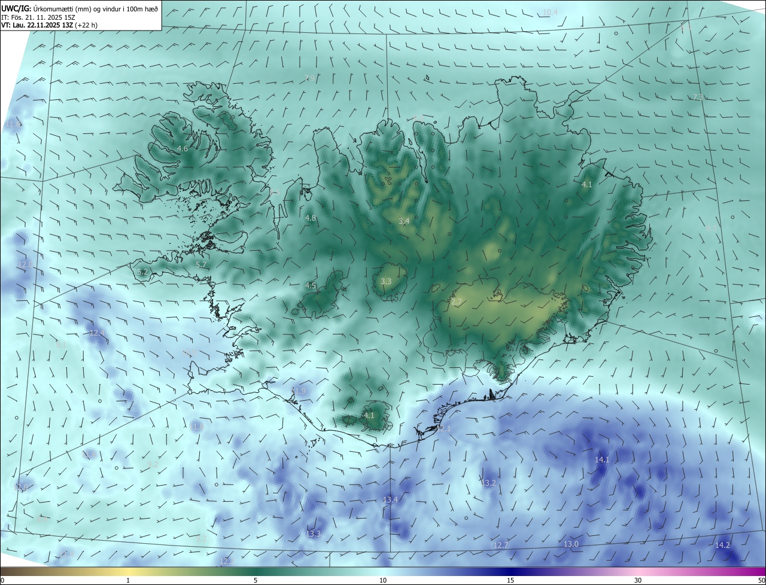766x585 pixels.
Task: Click the 14.1 value in the southeast sea
Action: [601, 459]
